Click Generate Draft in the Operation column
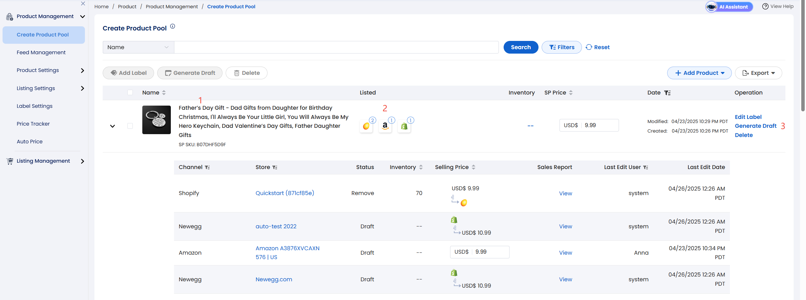This screenshot has height=300, width=806. [x=756, y=126]
